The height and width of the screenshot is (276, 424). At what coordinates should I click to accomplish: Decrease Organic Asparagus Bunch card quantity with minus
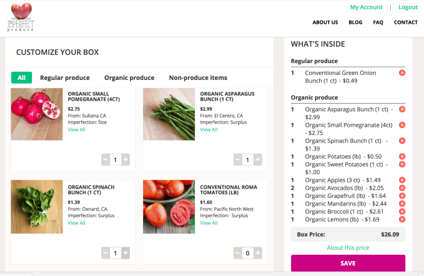[238, 159]
